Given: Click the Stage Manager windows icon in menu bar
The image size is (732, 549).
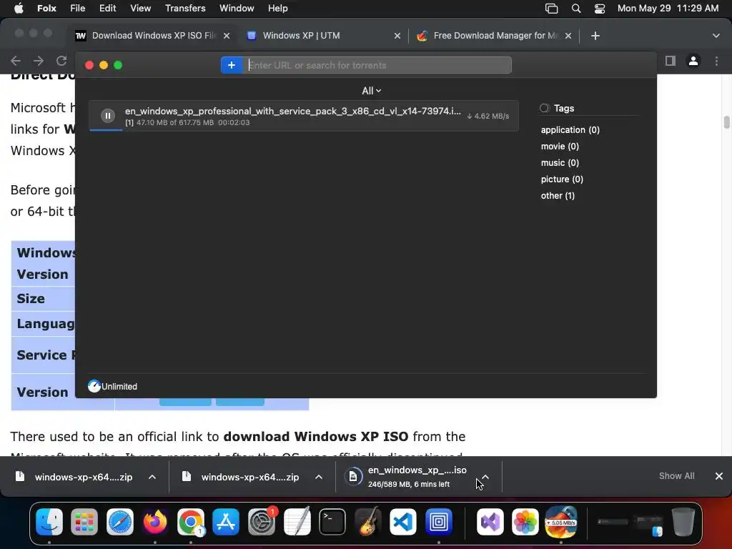Looking at the screenshot, I should point(551,9).
